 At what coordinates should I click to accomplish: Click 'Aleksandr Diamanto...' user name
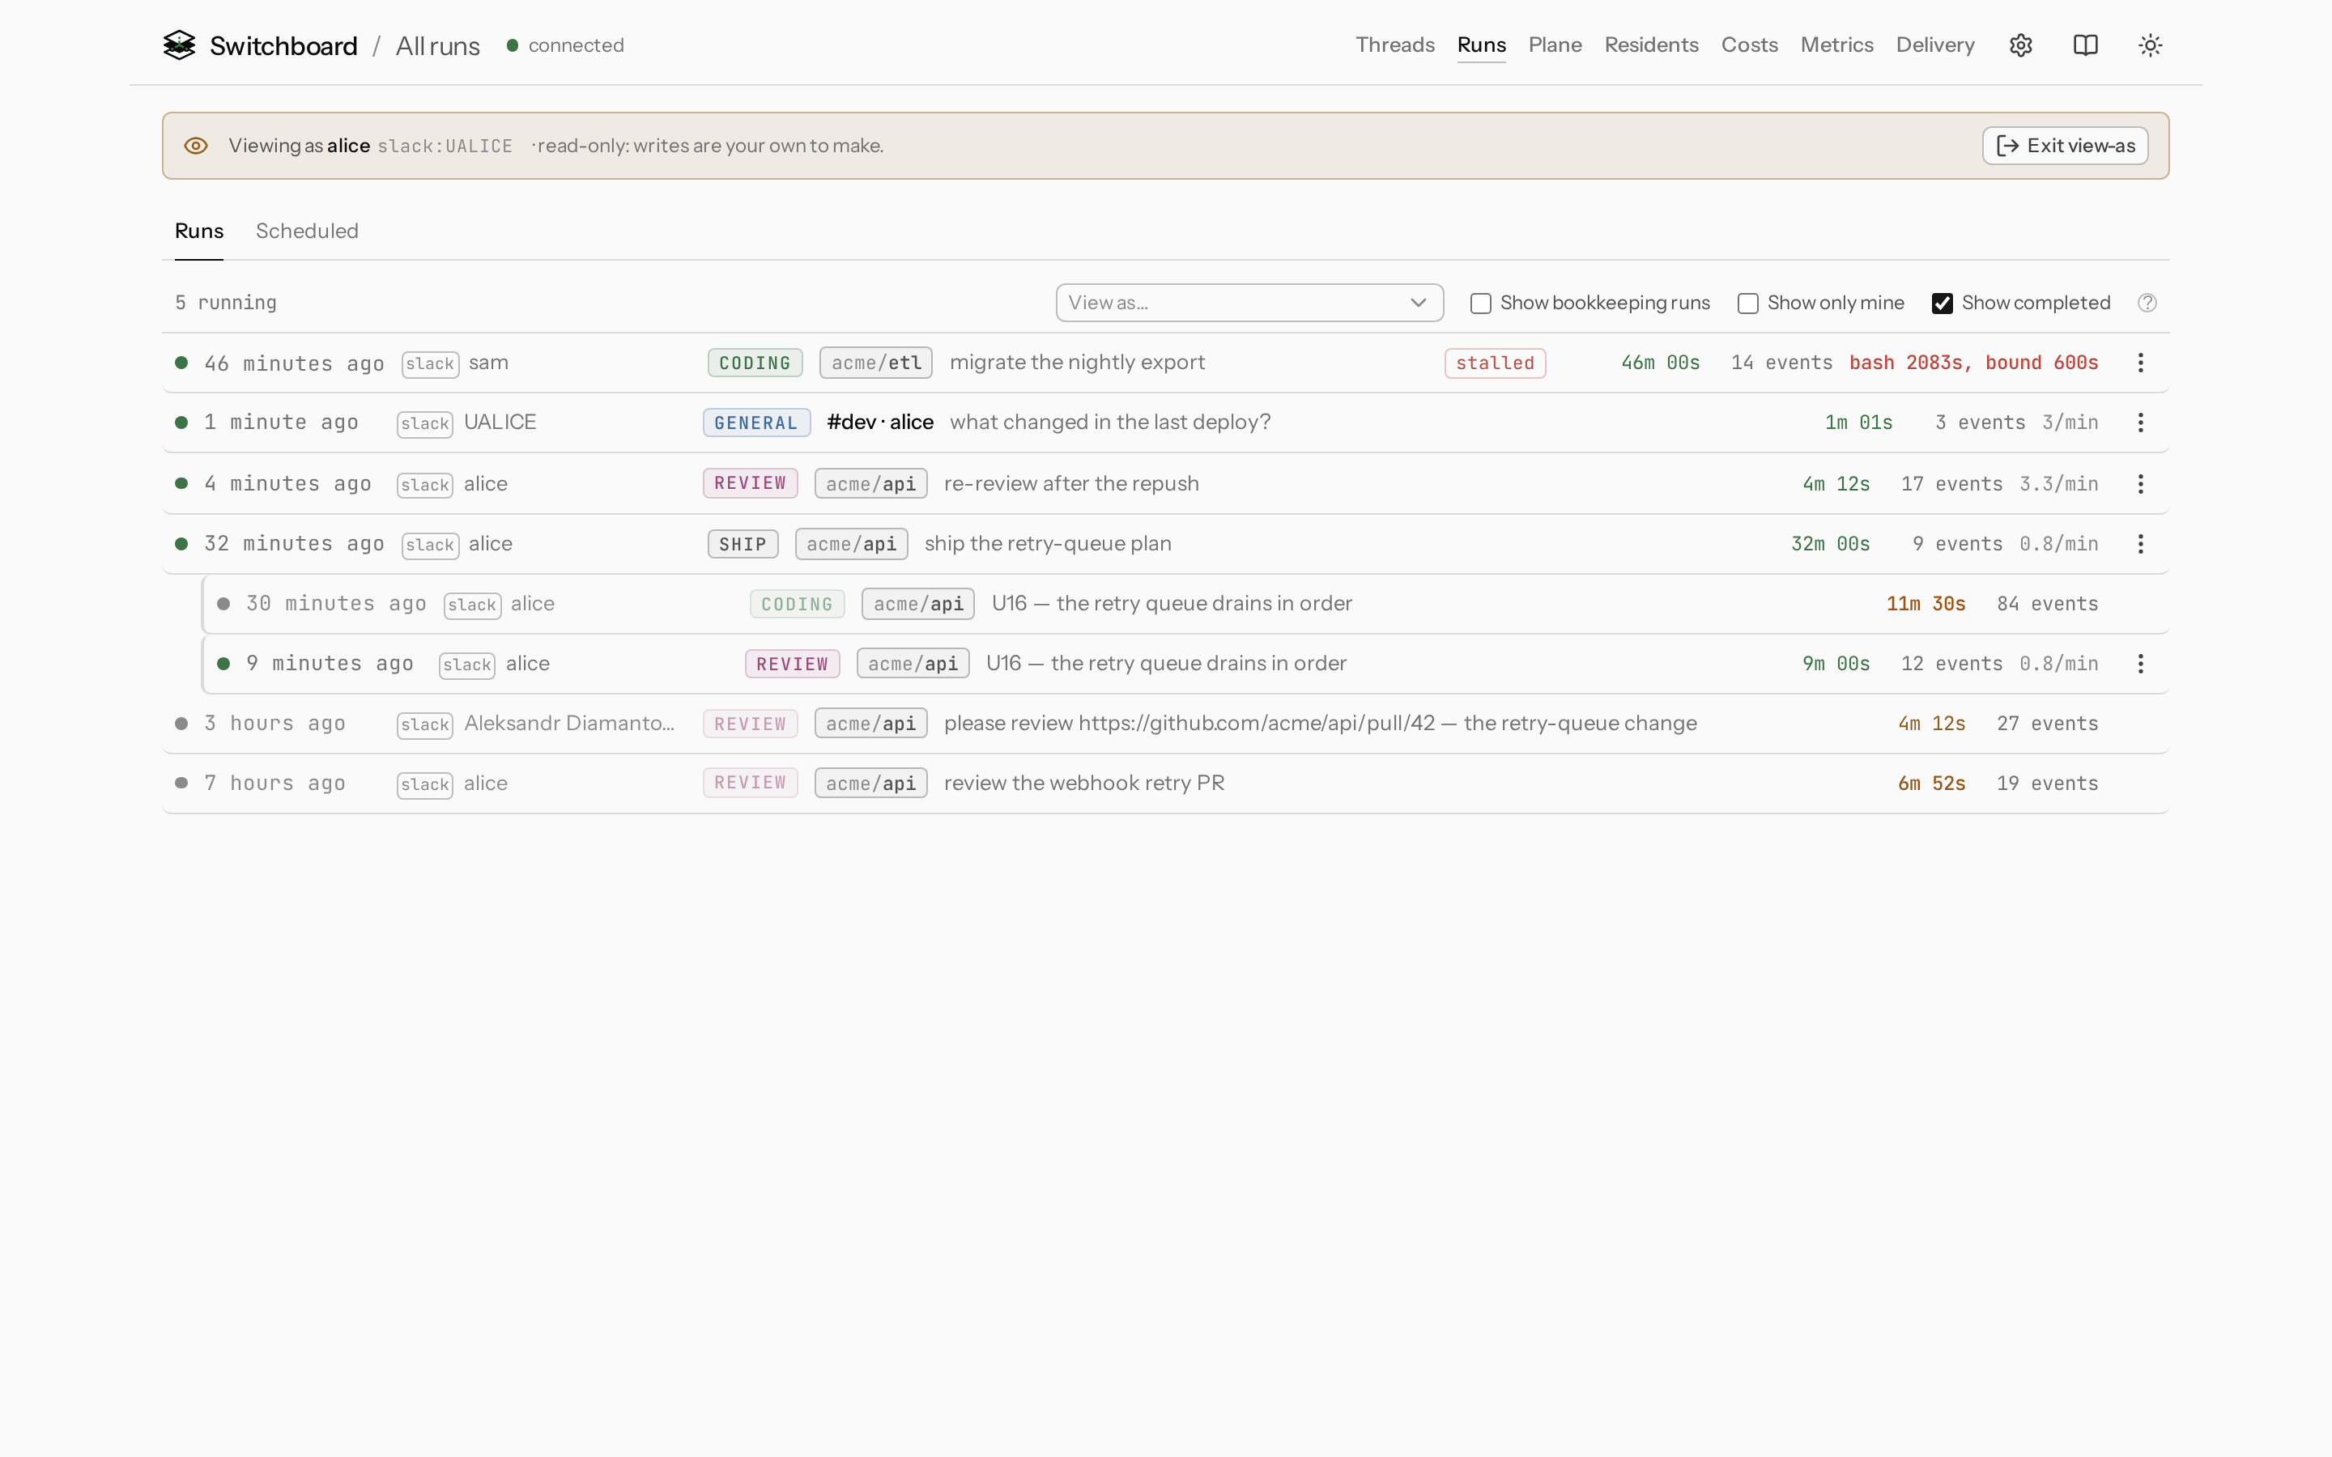[569, 724]
